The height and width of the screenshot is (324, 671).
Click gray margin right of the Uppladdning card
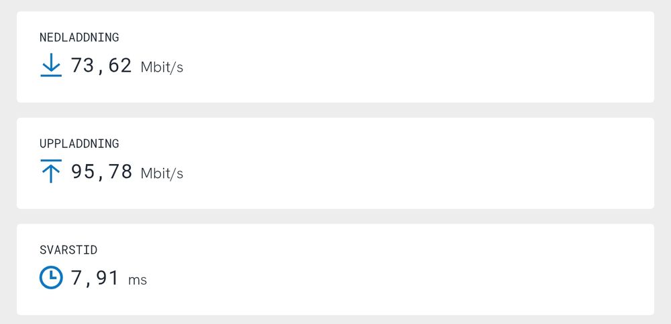tap(662, 163)
